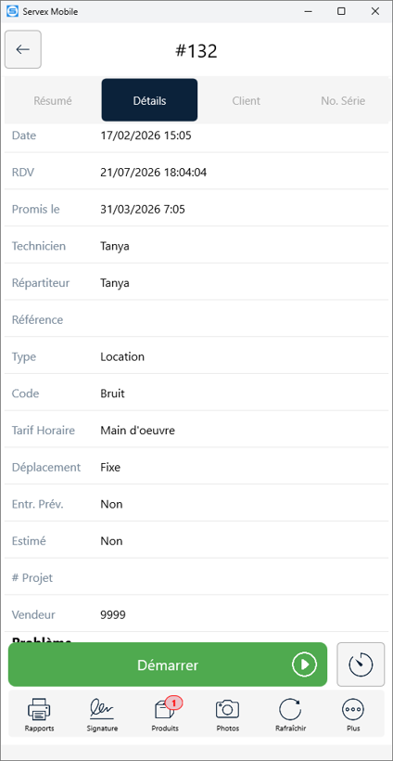Select the Détails tab

pos(149,100)
